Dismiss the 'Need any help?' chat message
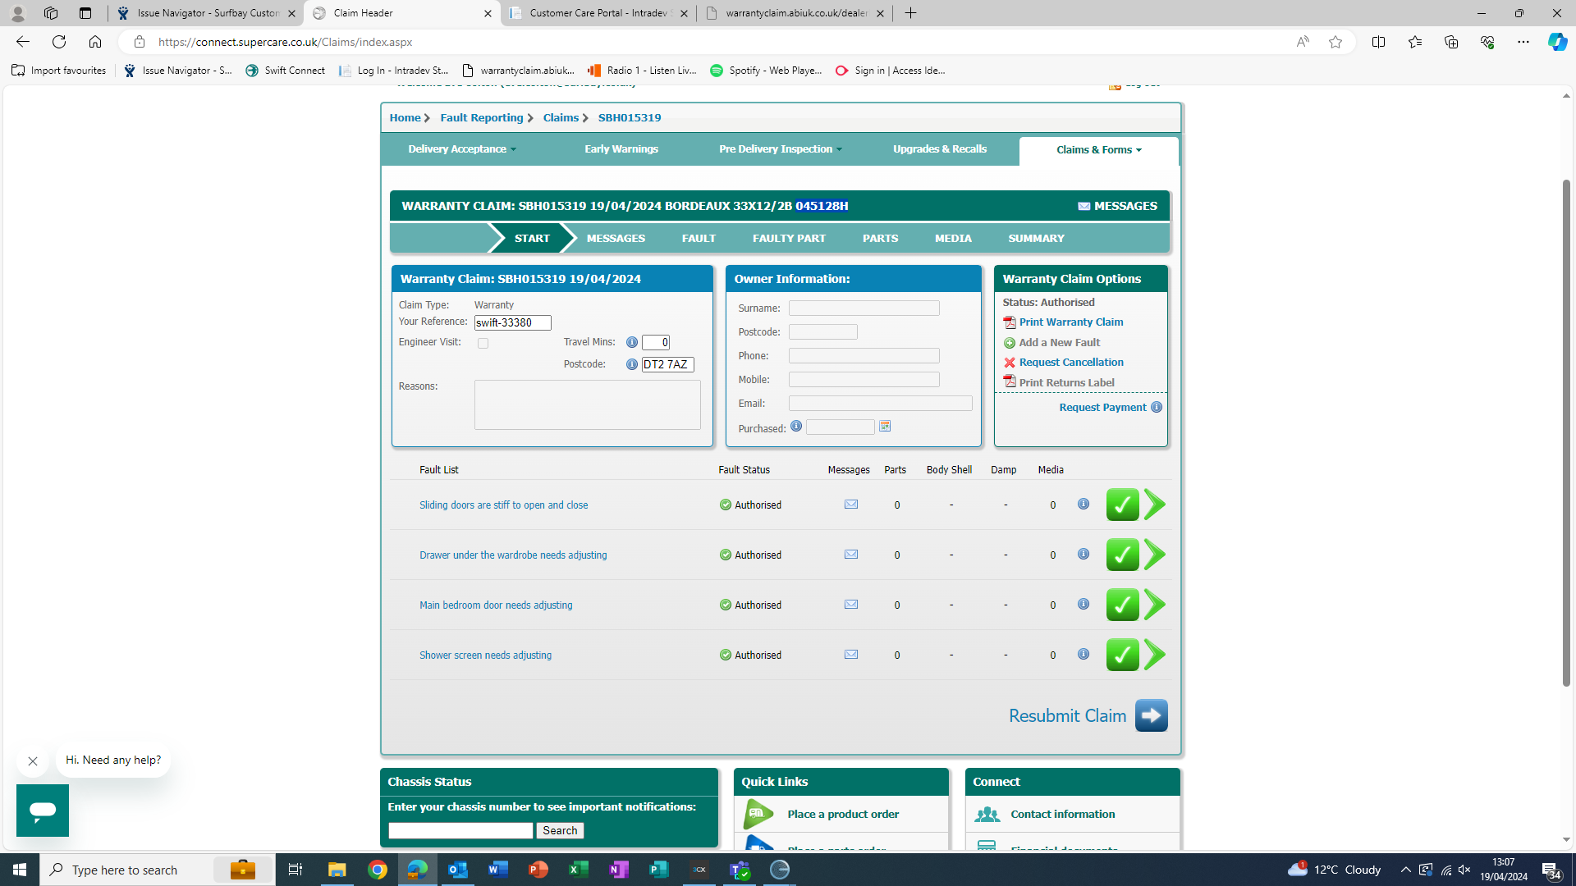The width and height of the screenshot is (1576, 886). coord(33,761)
